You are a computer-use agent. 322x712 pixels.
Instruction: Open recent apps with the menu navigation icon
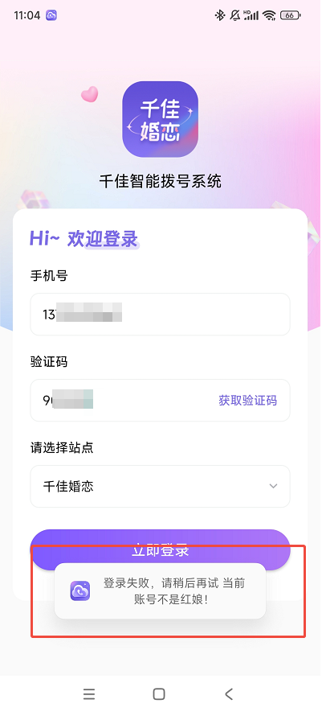[89, 693]
